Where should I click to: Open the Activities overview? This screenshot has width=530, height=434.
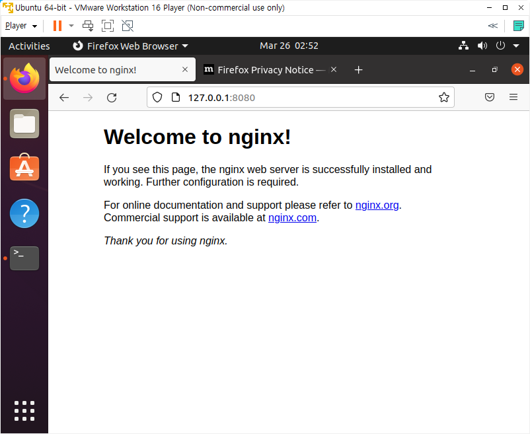tap(29, 46)
